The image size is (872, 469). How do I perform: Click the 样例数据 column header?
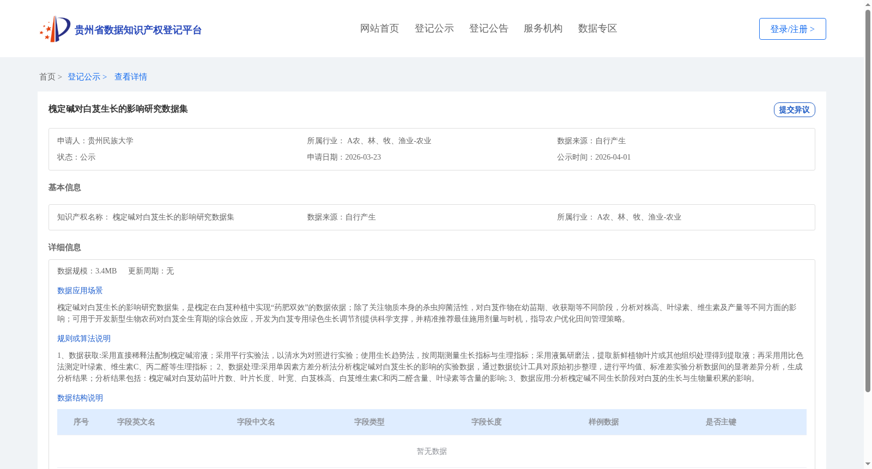pos(604,422)
